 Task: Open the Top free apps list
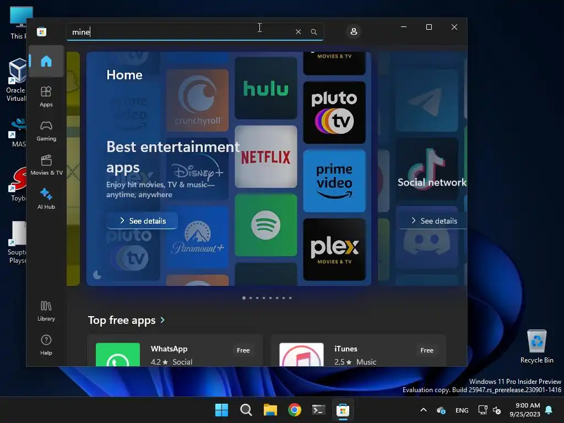coord(122,320)
